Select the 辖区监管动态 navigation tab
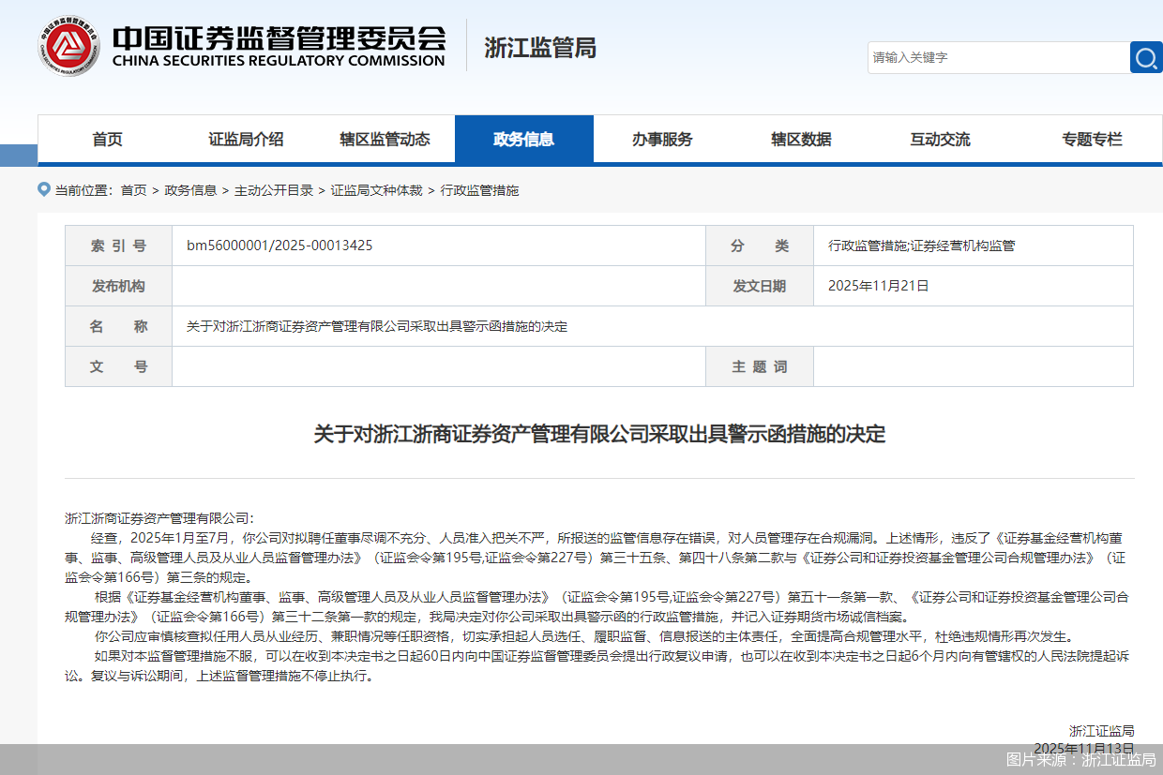This screenshot has height=775, width=1163. tap(385, 139)
